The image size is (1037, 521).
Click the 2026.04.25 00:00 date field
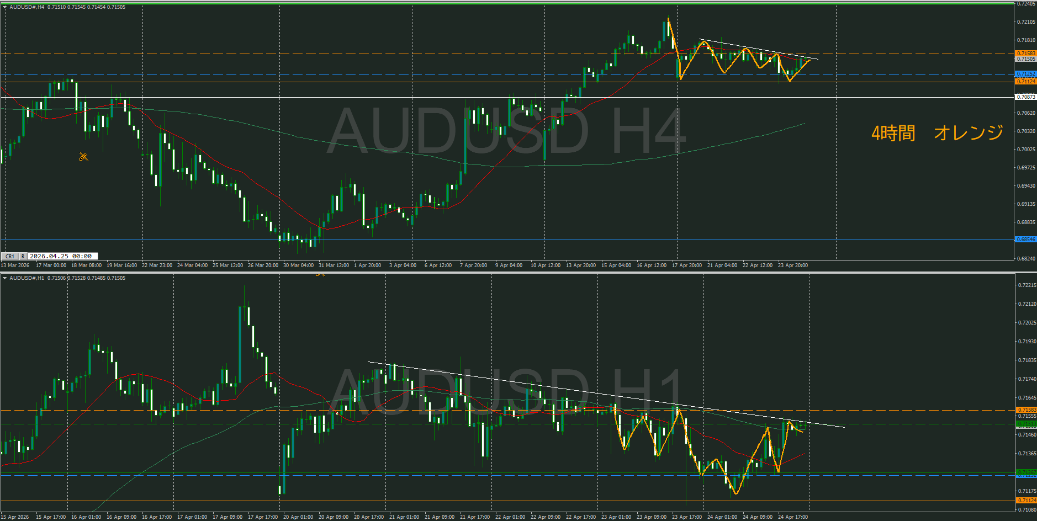(62, 256)
